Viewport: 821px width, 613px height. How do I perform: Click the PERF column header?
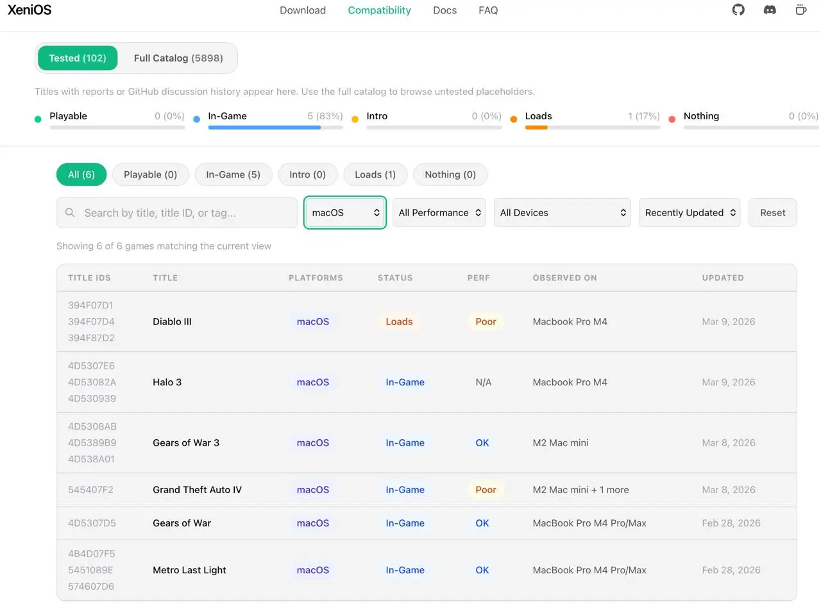478,278
